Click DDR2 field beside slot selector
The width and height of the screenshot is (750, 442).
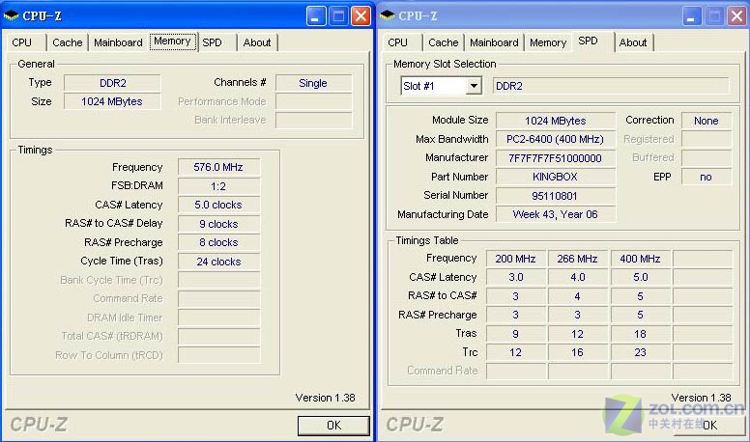[x=611, y=86]
